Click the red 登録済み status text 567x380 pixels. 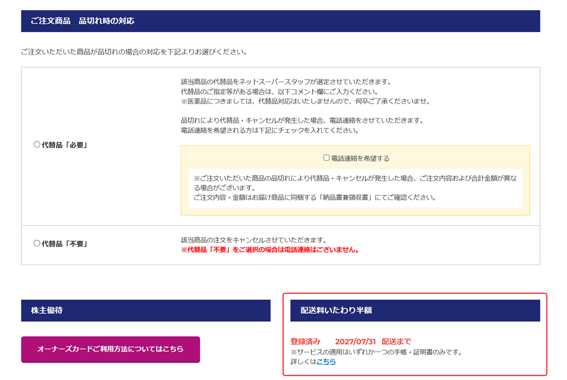point(306,341)
